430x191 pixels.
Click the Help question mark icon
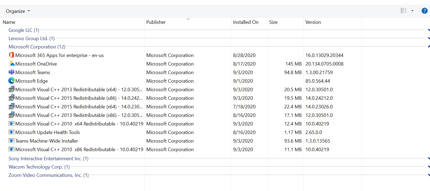424,11
